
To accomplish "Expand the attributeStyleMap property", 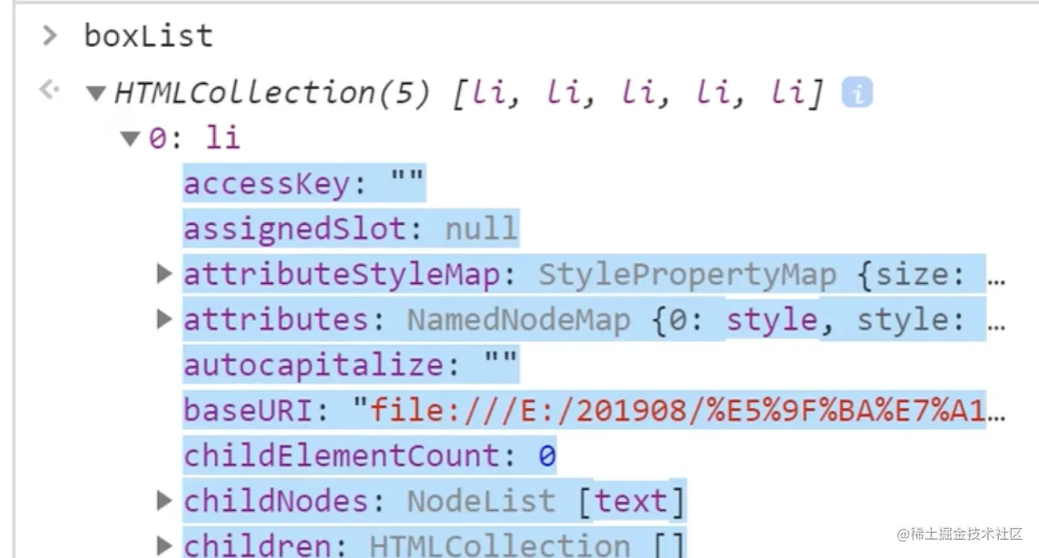I will (x=164, y=273).
